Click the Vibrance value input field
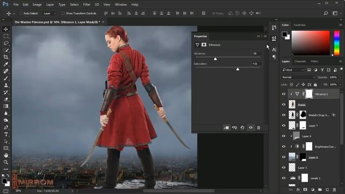 point(256,53)
